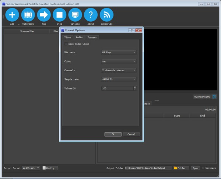
Task: Switch to the Video tab
Action: coord(67,37)
